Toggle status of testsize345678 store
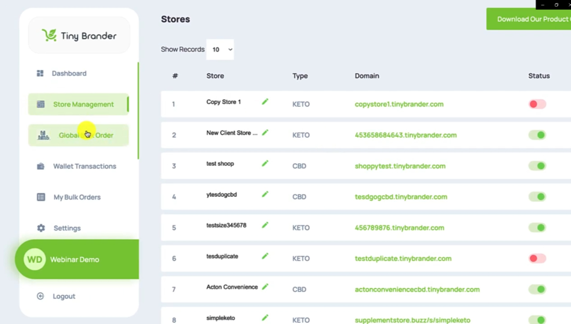 tap(537, 228)
